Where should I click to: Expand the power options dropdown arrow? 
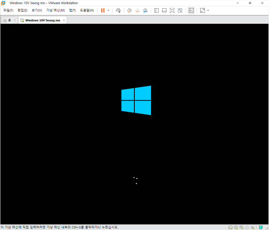[x=108, y=10]
